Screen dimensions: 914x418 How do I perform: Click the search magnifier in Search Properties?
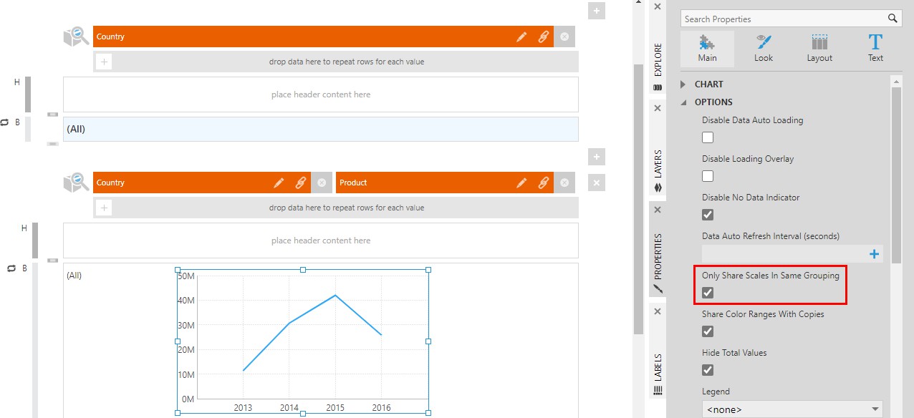[x=893, y=19]
